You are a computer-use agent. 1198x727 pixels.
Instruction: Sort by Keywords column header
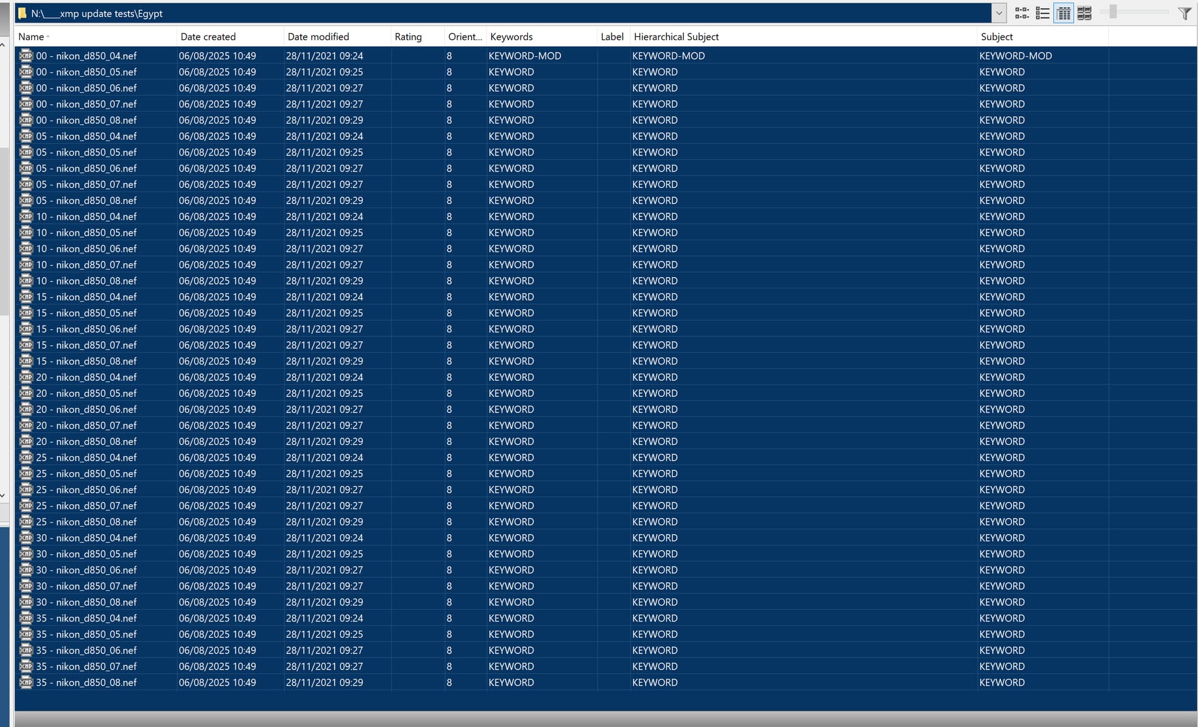tap(511, 37)
